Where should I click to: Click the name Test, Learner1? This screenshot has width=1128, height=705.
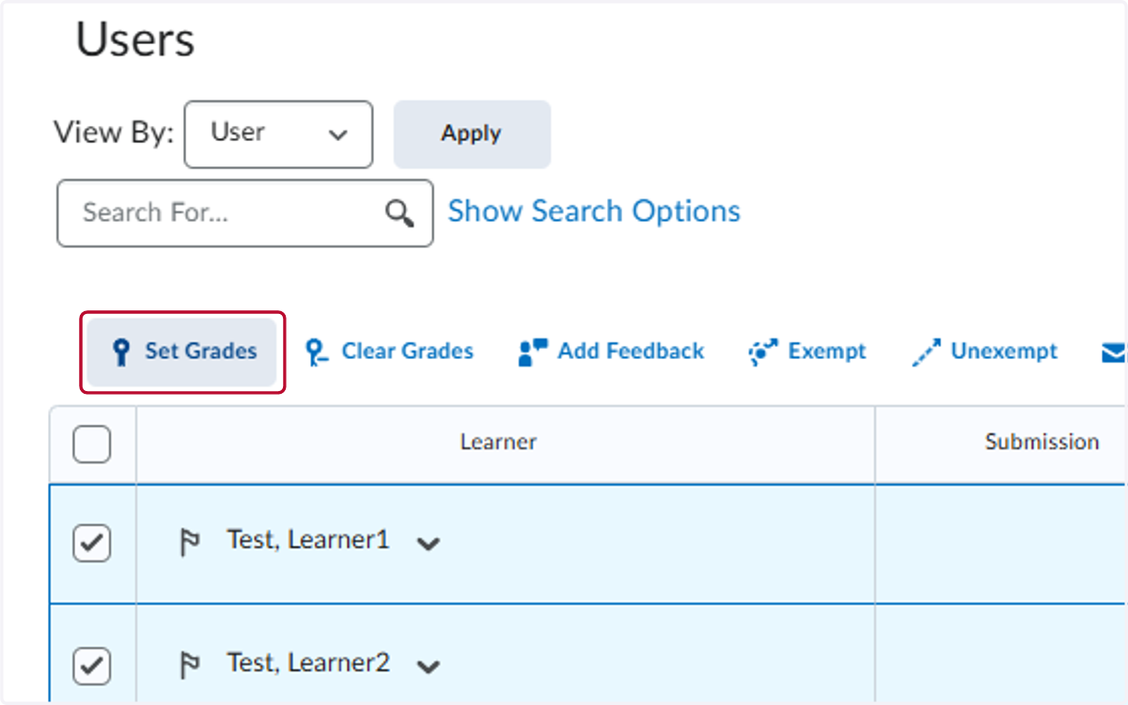pyautogui.click(x=307, y=540)
